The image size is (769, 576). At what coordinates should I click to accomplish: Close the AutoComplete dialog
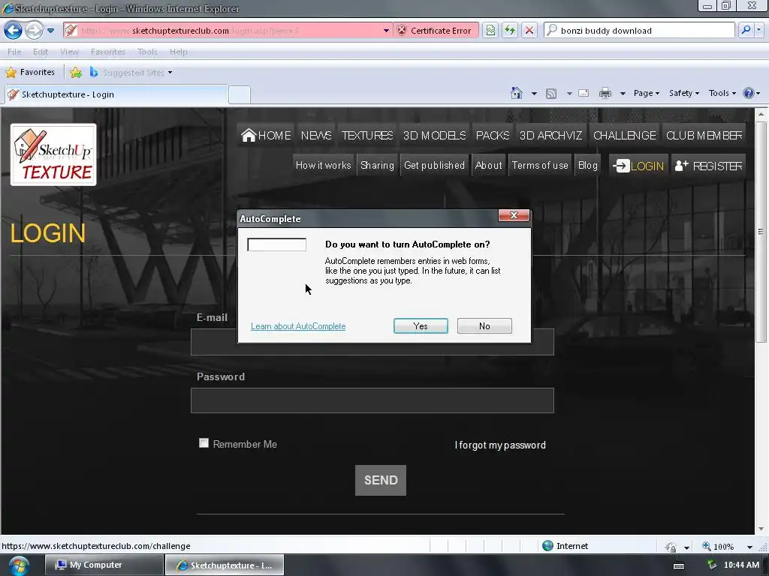click(514, 215)
